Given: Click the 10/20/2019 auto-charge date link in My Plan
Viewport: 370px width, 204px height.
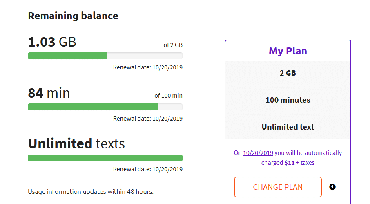Looking at the screenshot, I should (258, 153).
